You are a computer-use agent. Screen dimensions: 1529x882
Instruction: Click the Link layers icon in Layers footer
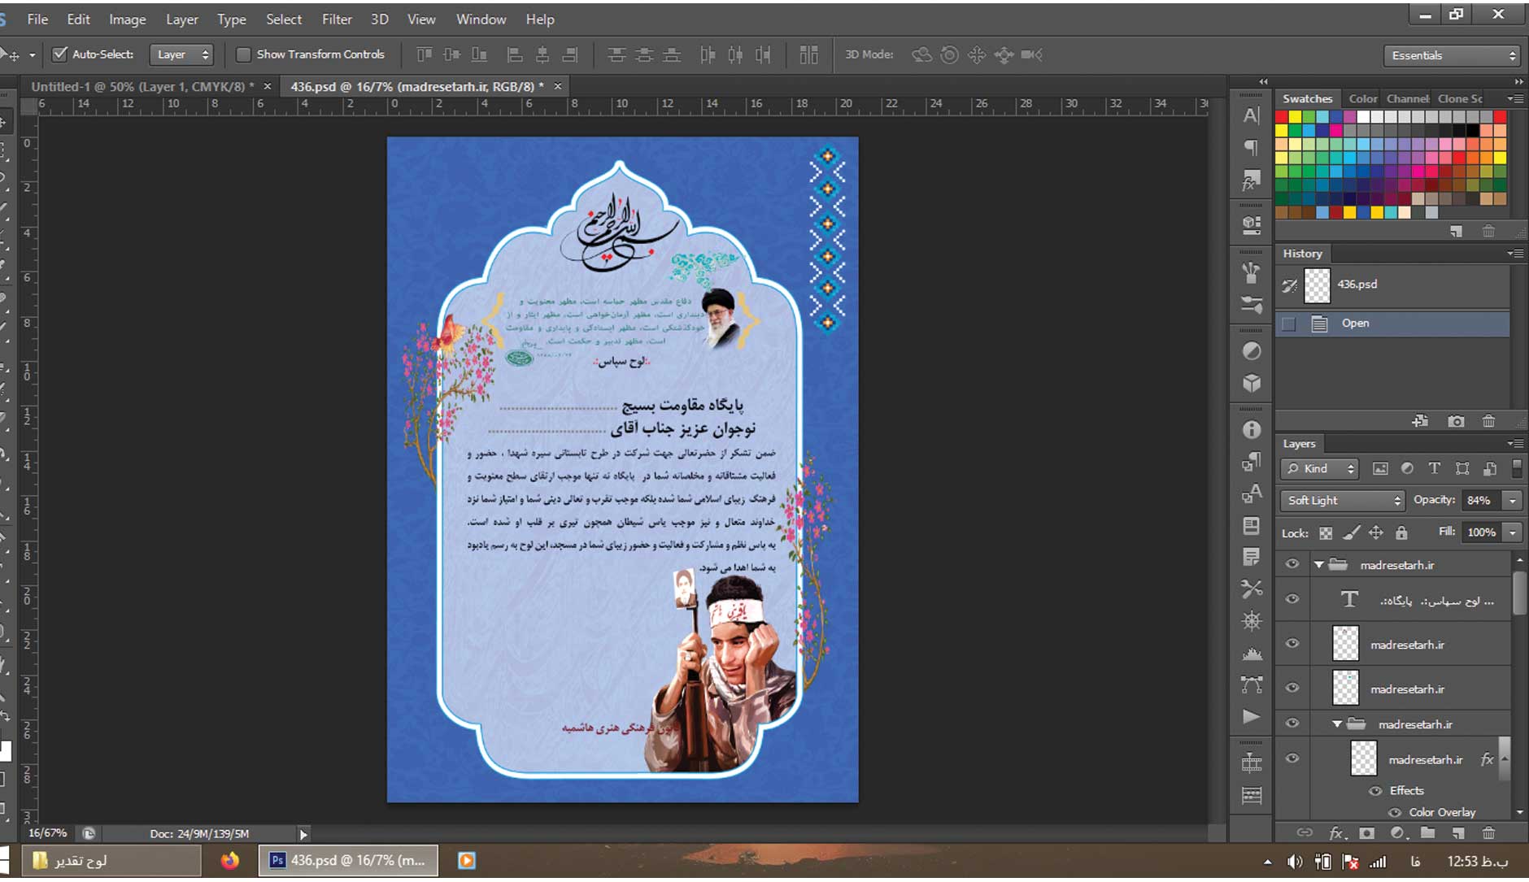(x=1305, y=832)
